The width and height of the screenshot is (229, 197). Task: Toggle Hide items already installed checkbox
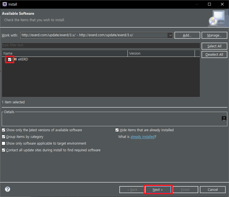tap(117, 130)
